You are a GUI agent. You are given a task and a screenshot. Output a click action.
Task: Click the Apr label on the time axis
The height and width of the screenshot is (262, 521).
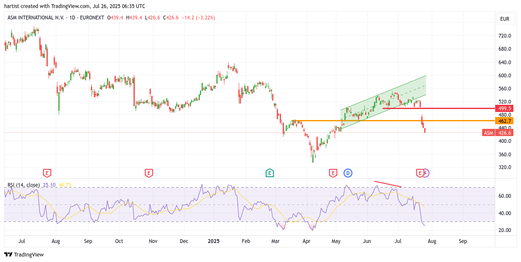click(307, 241)
